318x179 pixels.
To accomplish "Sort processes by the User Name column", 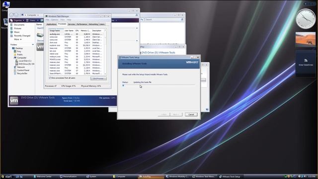I will 69,31.
